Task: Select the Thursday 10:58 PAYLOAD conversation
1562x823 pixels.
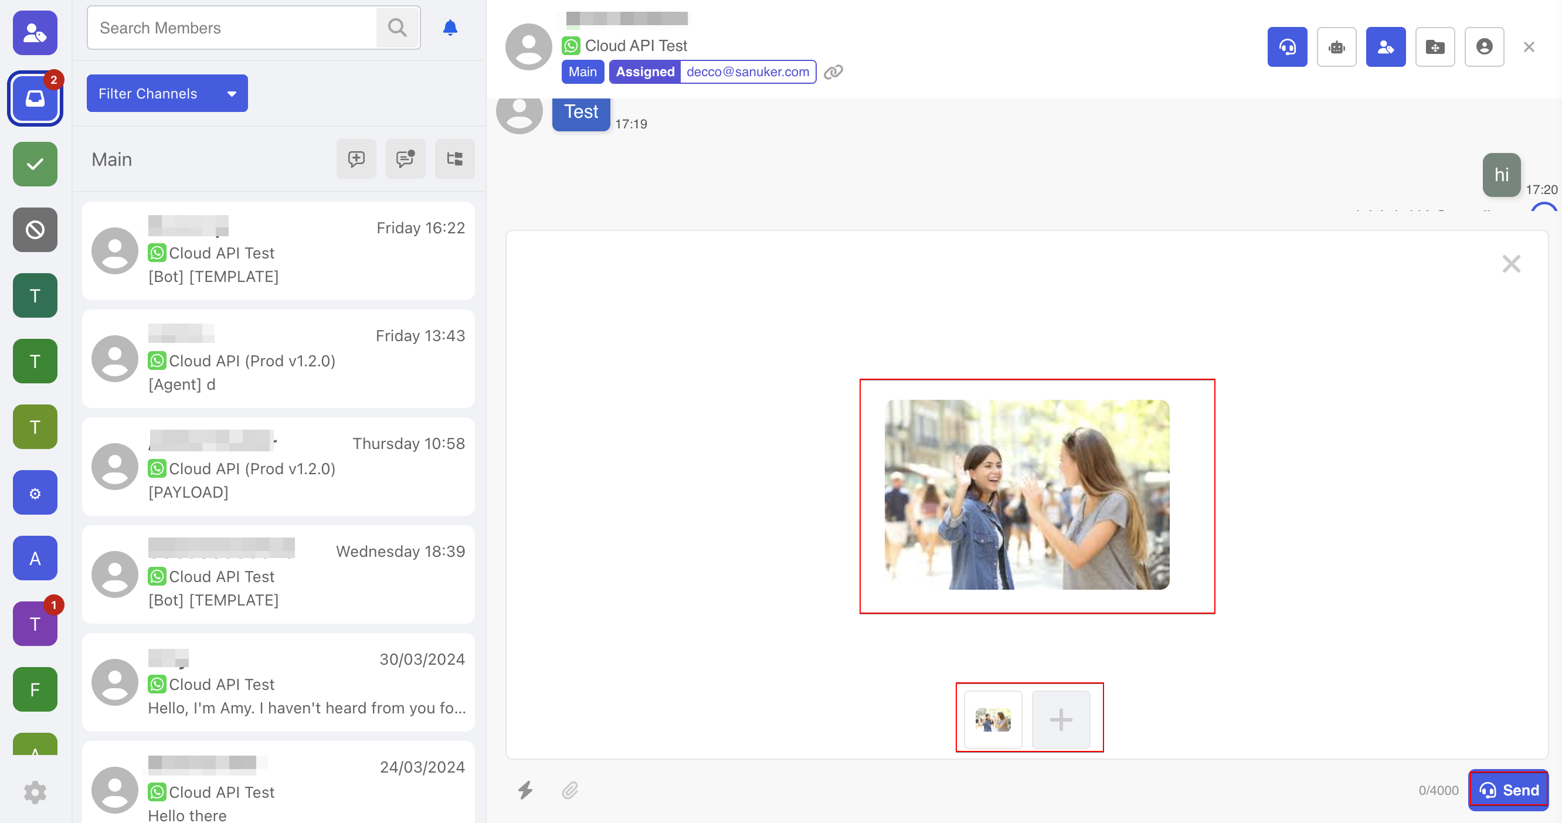Action: click(x=279, y=467)
